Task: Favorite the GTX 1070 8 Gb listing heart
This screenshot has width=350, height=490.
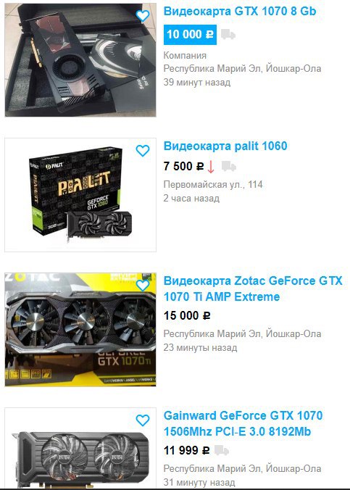Action: 143,16
